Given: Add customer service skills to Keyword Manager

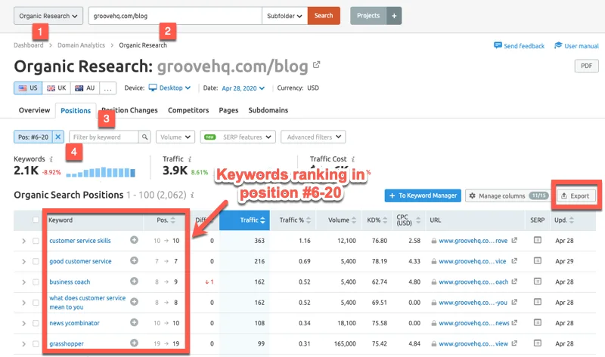Looking at the screenshot, I should tap(134, 240).
